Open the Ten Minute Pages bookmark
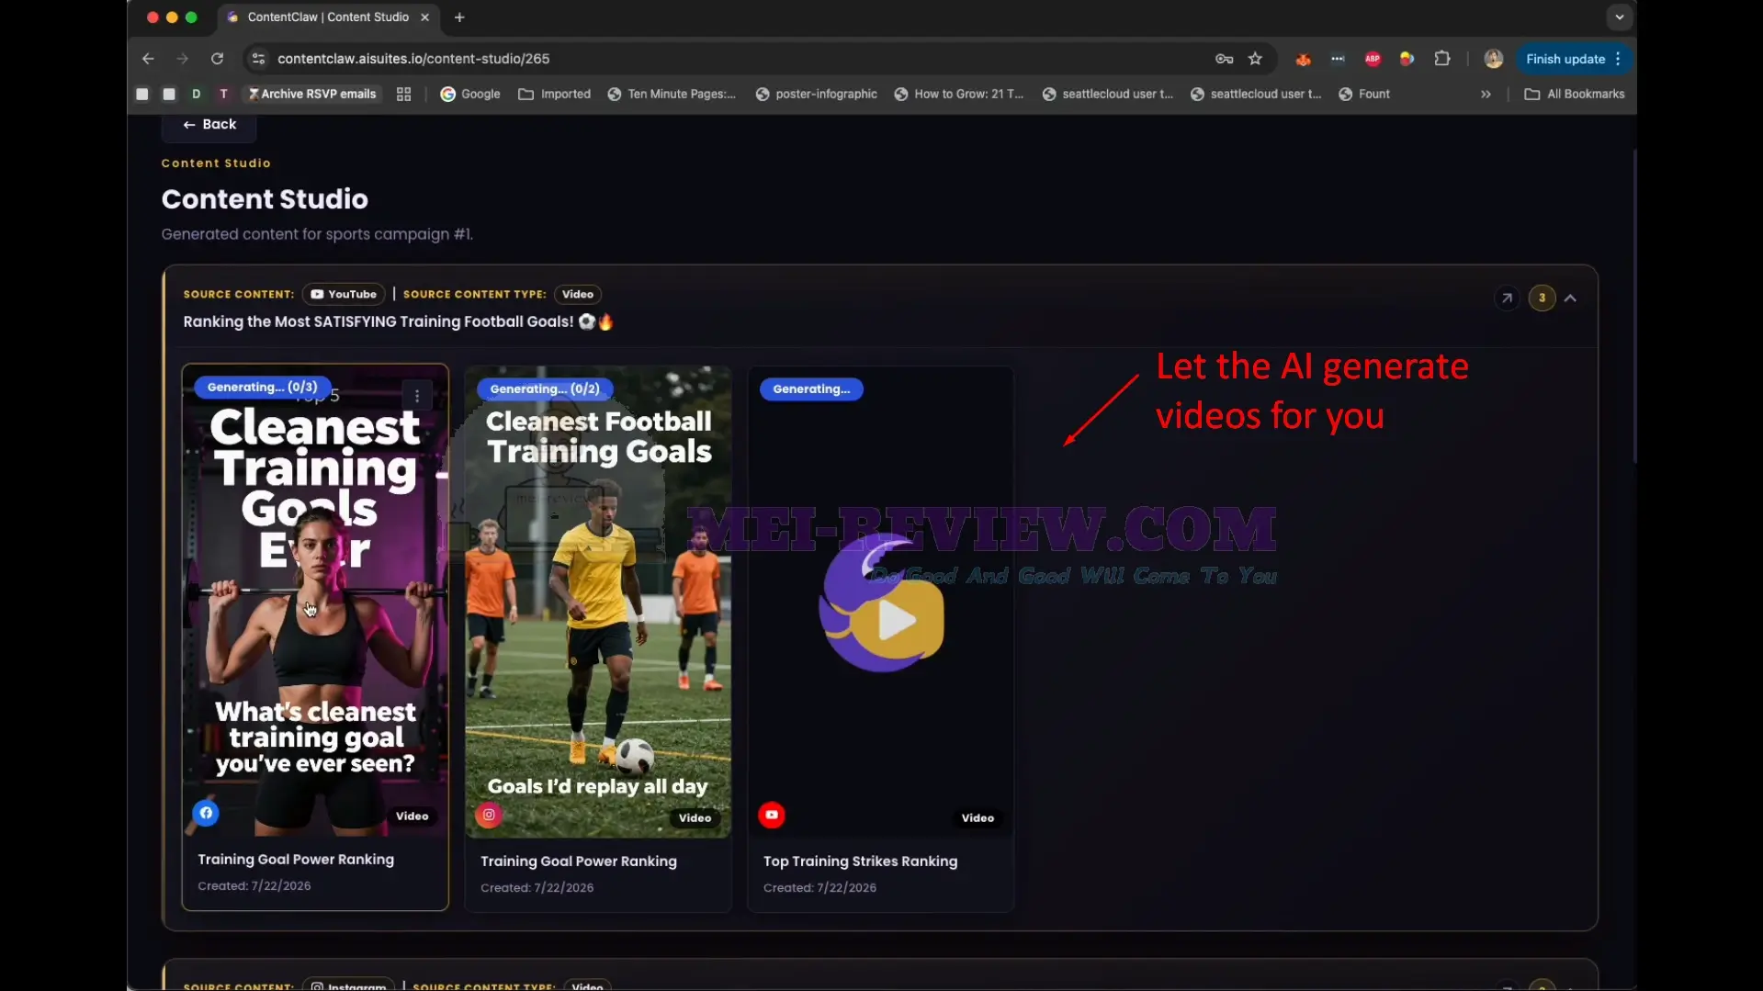The width and height of the screenshot is (1763, 991). [x=672, y=94]
